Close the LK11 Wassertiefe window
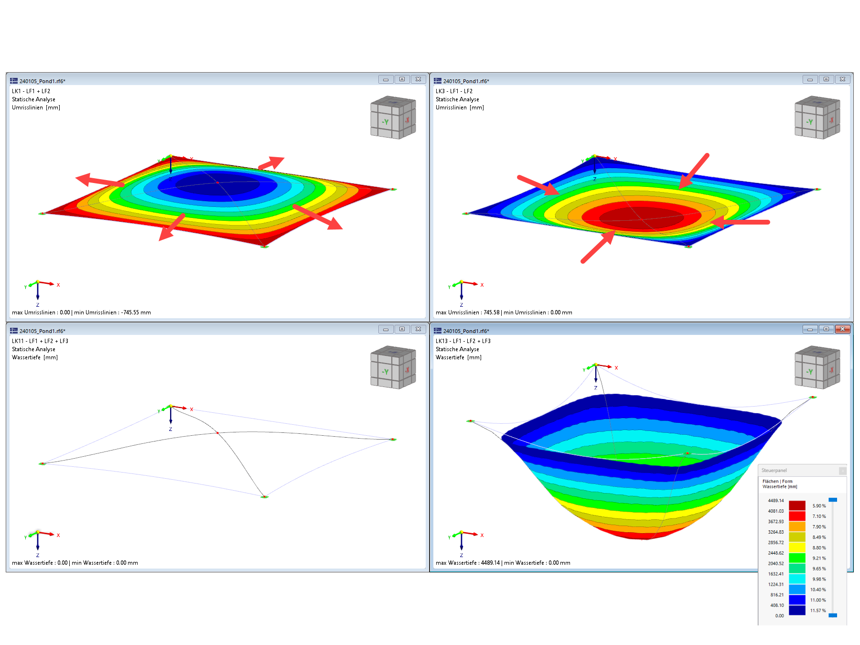860x645 pixels. click(x=418, y=329)
